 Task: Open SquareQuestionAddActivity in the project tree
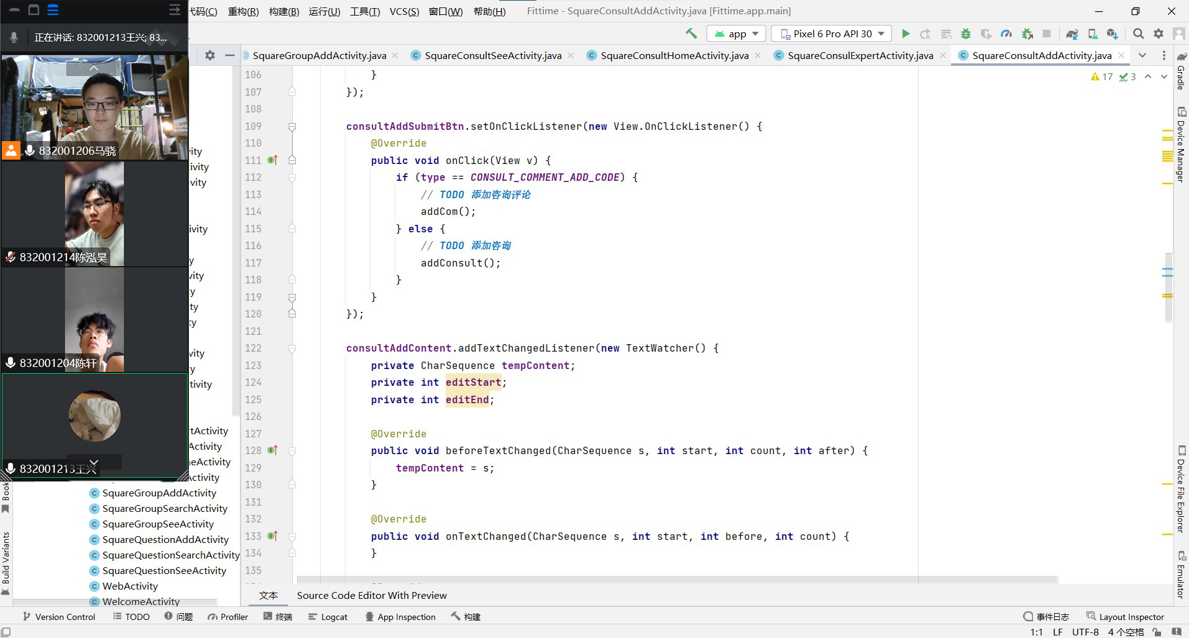pos(165,539)
